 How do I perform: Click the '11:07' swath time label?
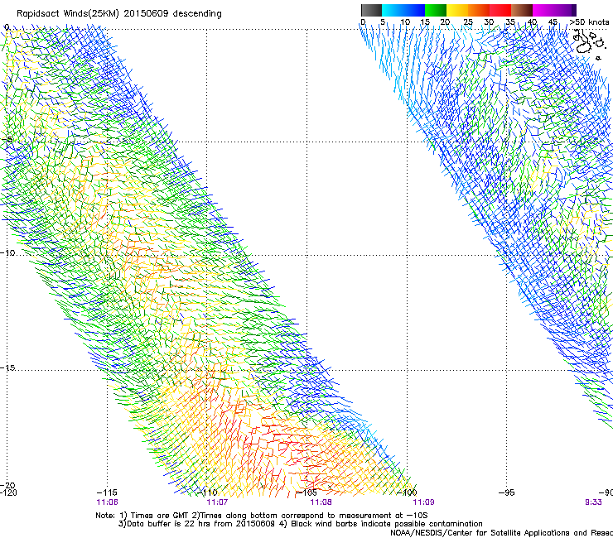tap(217, 502)
